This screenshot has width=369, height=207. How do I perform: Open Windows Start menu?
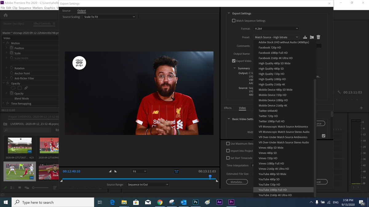coord(6,202)
